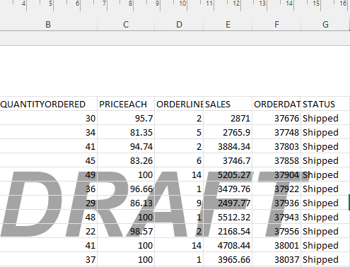Select quantity cell 22
The height and width of the screenshot is (267, 350).
click(48, 231)
